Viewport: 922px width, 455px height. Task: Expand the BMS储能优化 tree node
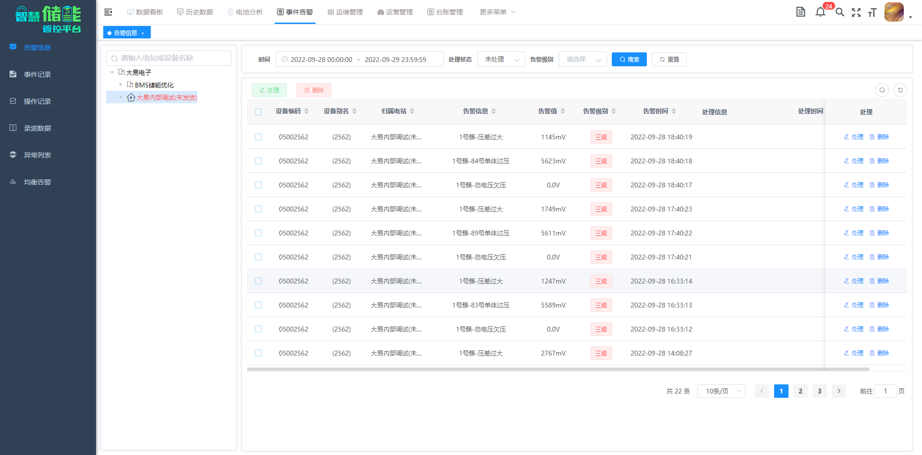pyautogui.click(x=121, y=85)
